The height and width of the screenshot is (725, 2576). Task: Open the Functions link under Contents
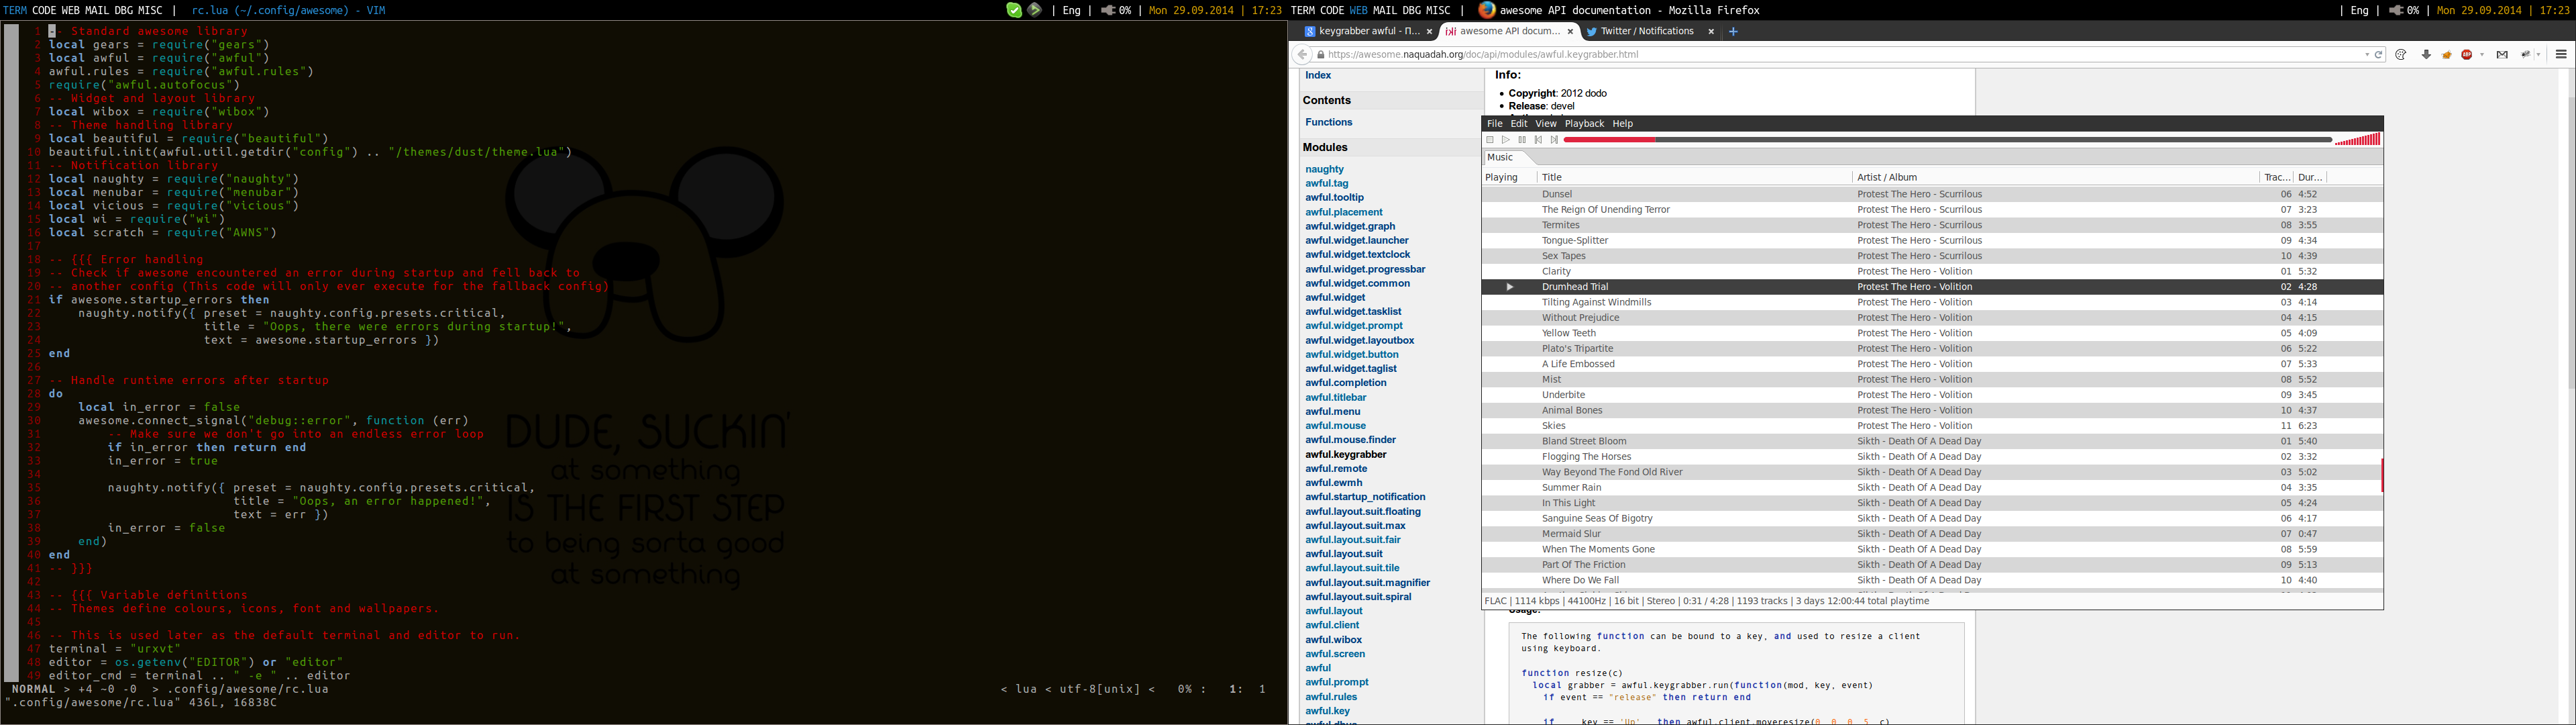click(x=1328, y=122)
